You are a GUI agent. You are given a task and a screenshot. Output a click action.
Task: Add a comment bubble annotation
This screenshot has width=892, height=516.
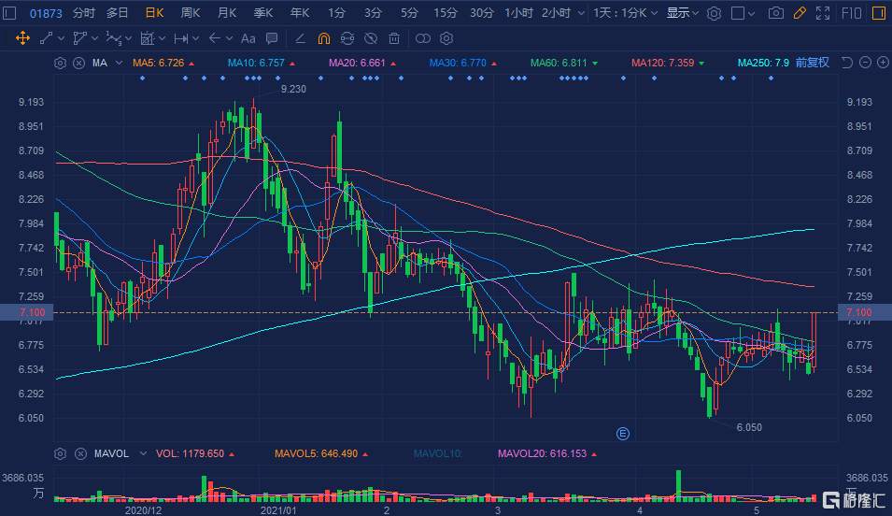(x=271, y=38)
